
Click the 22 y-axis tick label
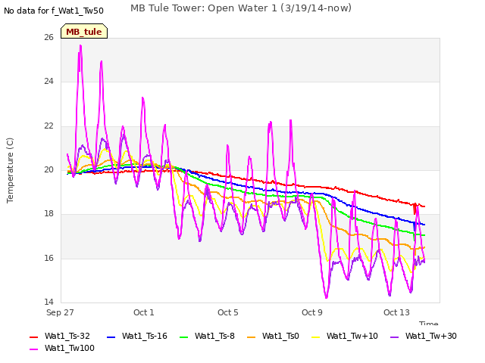coord(48,126)
